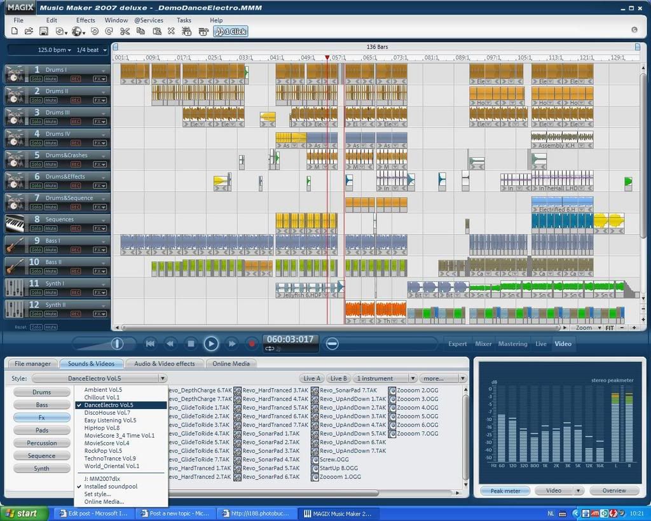Select TechnoTrance Vol.9 from the style list
Screen dimensions: 651x521
coord(110,459)
